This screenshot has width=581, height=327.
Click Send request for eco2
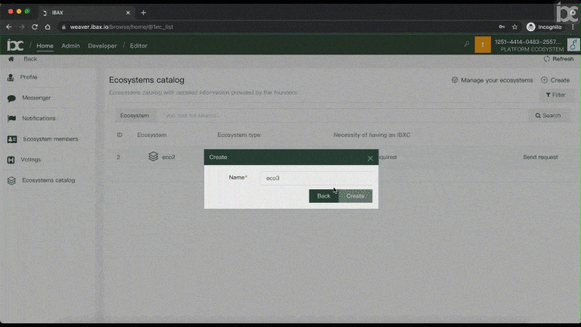pos(540,157)
